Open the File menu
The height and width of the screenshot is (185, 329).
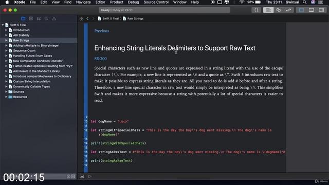coord(33,2)
